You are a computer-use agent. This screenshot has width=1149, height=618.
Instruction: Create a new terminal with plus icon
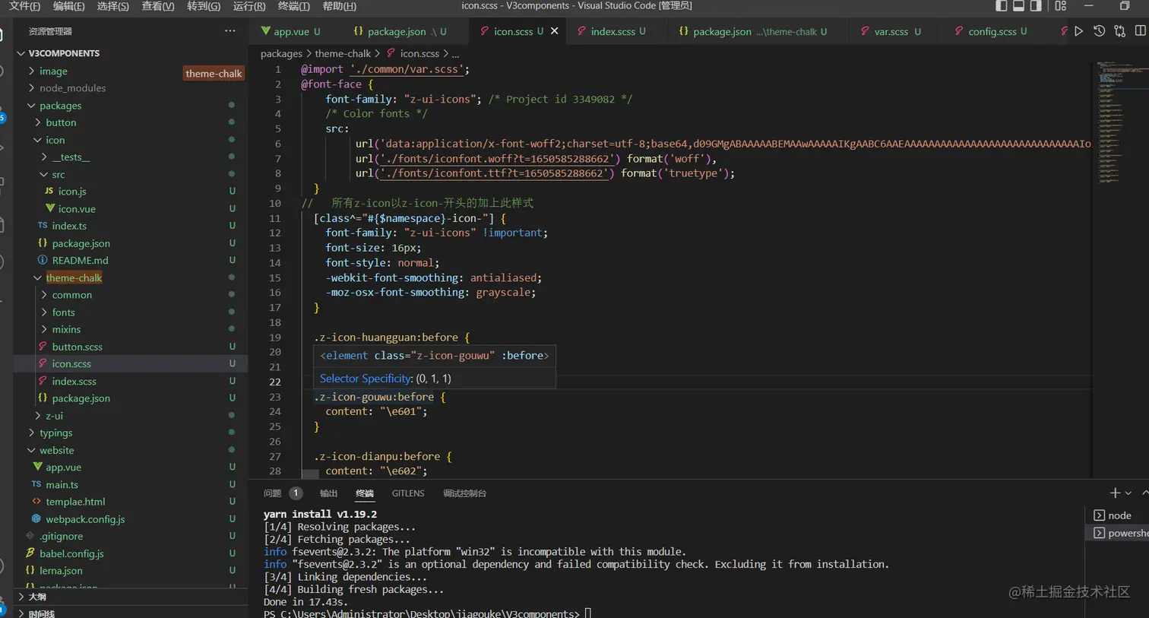[x=1115, y=493]
